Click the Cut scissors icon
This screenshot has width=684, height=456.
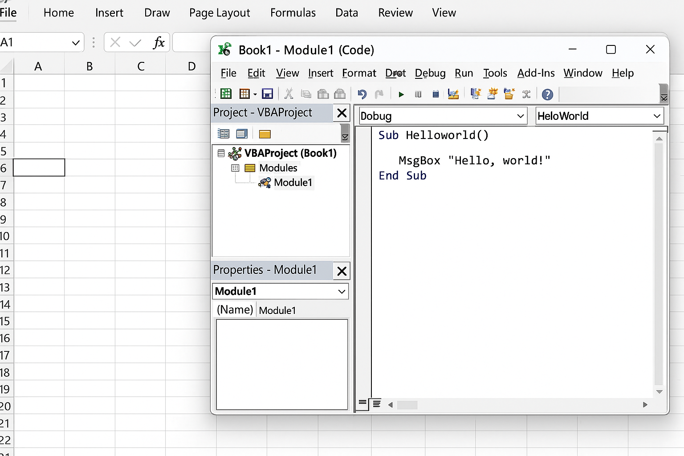[289, 94]
